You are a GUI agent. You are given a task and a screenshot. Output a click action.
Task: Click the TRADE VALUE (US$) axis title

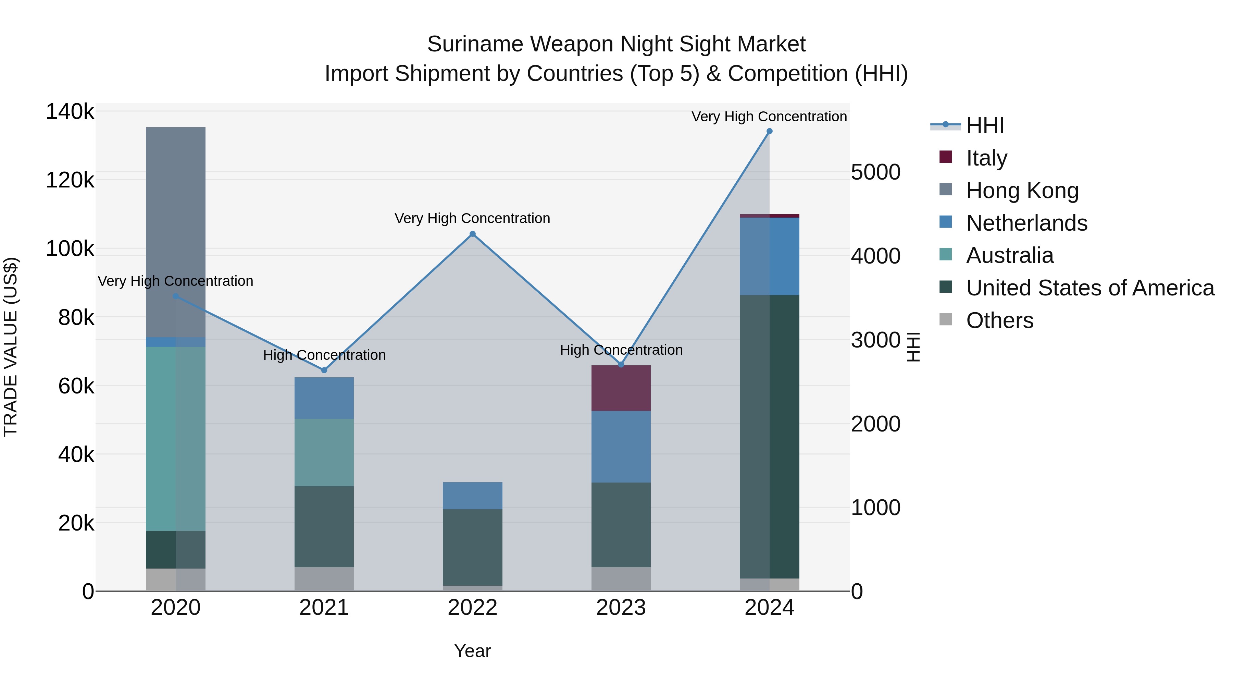click(x=11, y=347)
